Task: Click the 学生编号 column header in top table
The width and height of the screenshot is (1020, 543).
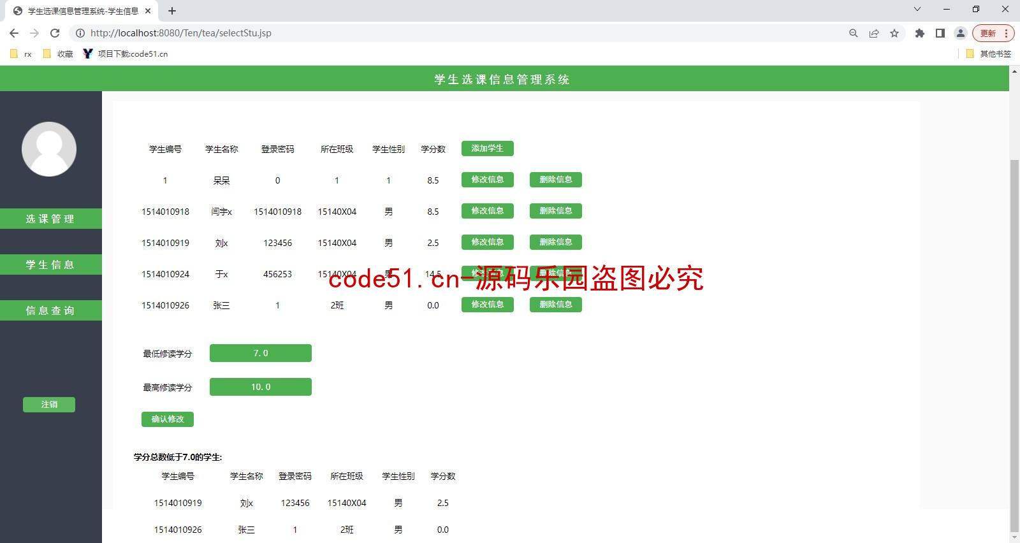Action: tap(165, 149)
